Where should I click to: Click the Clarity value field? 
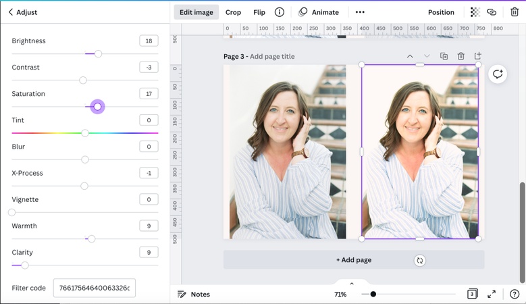pyautogui.click(x=149, y=253)
